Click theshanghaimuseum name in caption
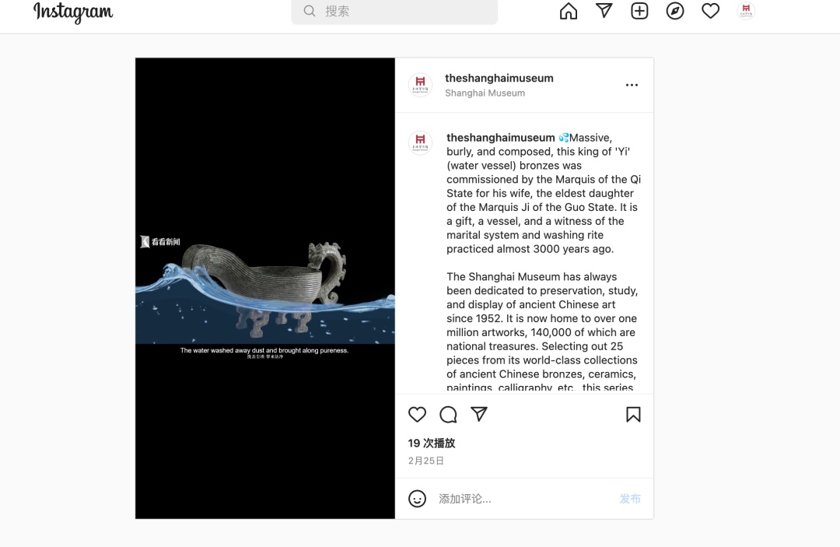The image size is (840, 547). (x=500, y=138)
